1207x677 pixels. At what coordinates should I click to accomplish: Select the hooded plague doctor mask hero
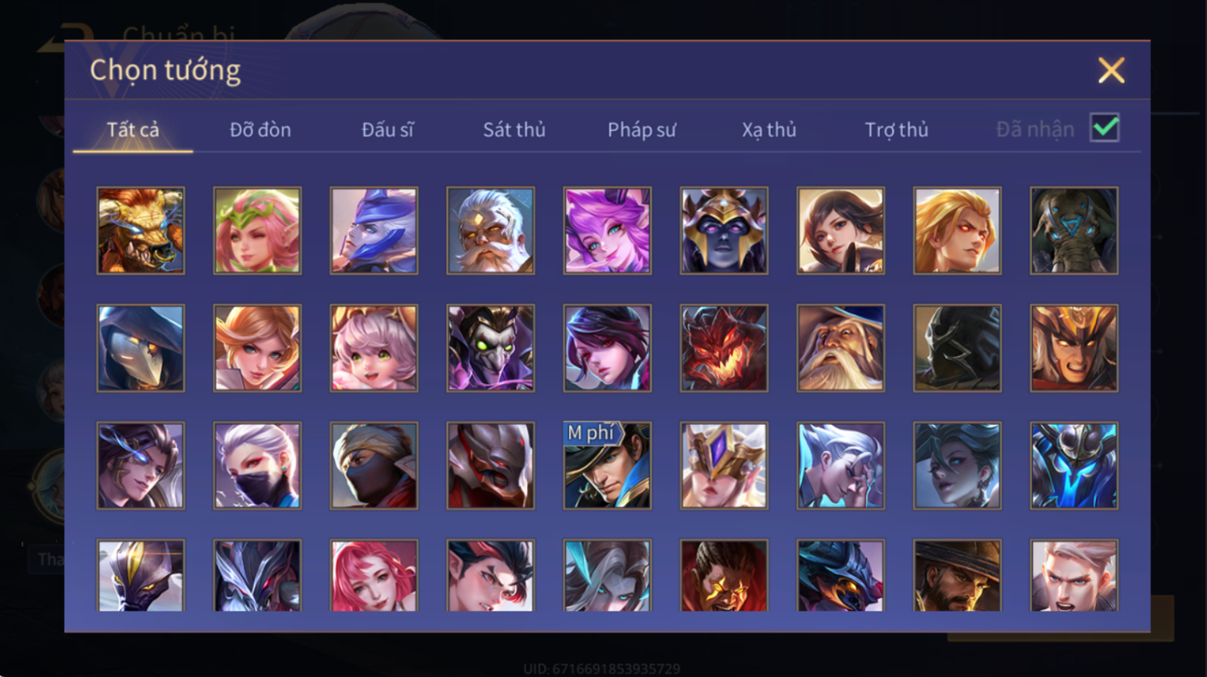(x=141, y=348)
